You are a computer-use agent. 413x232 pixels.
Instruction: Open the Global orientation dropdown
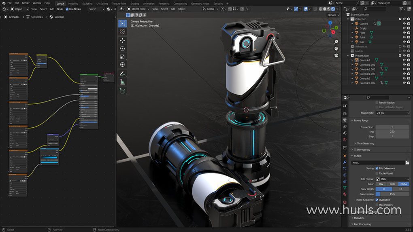(210, 9)
